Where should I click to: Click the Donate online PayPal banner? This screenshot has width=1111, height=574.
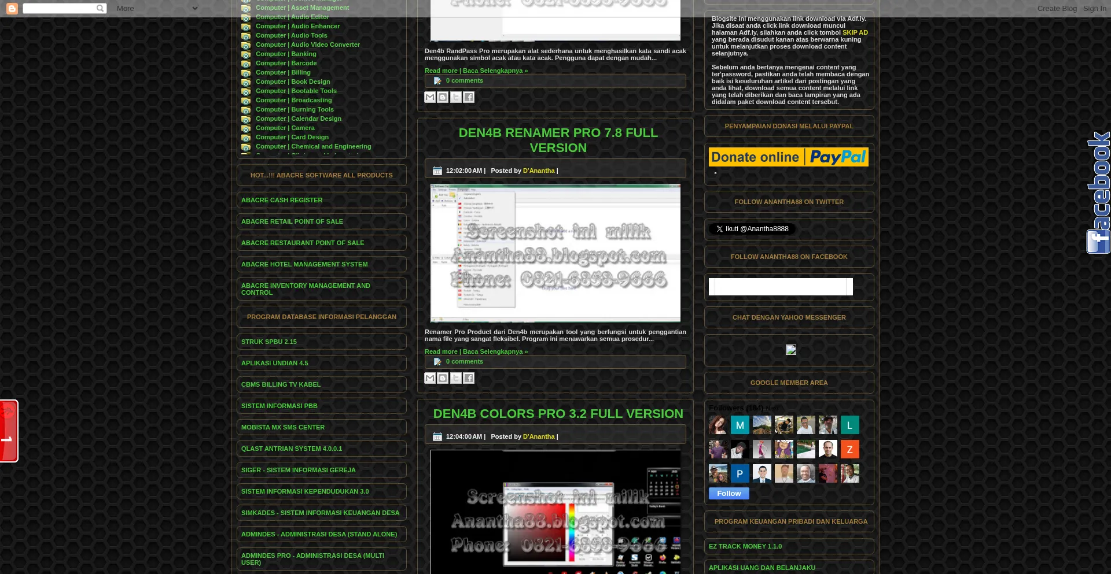pos(788,157)
